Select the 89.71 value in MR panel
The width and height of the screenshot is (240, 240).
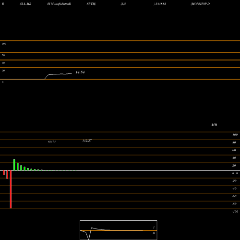[52, 142]
